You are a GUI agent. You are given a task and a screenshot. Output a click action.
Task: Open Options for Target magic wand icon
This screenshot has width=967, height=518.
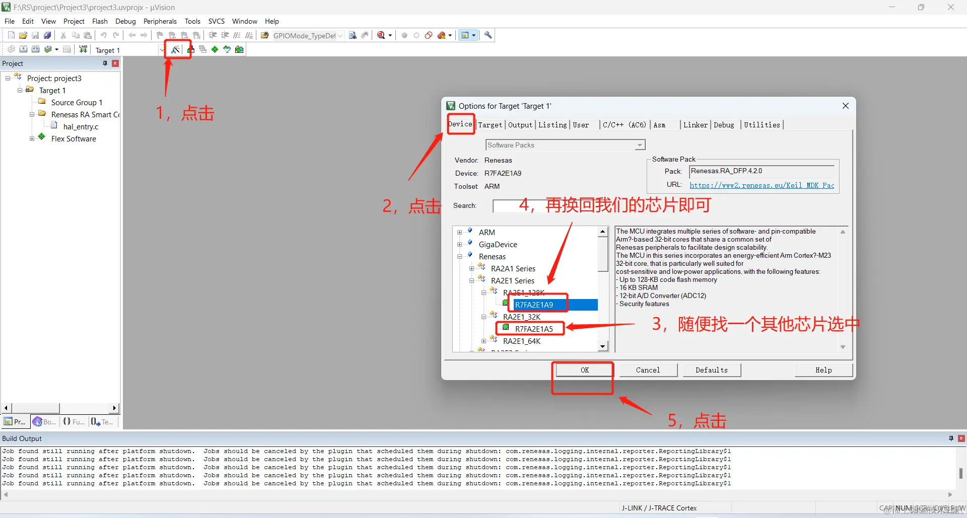coord(175,49)
